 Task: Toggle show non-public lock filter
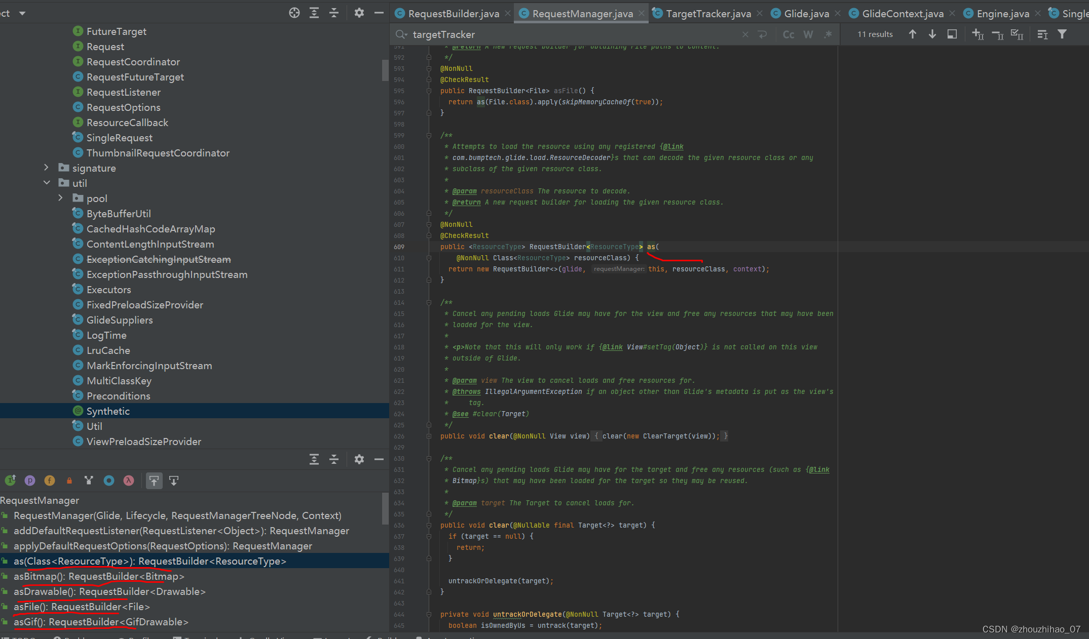[x=69, y=481]
